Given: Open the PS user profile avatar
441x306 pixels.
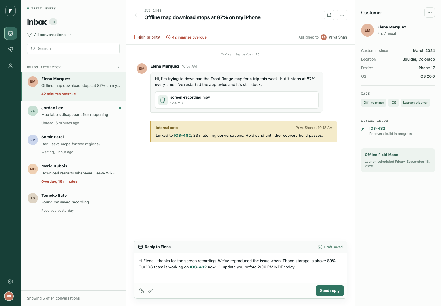Looking at the screenshot, I should [x=9, y=296].
